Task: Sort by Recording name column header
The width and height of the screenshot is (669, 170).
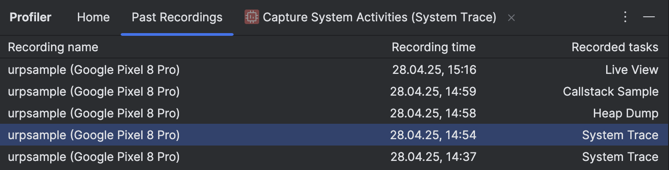Action: coord(53,47)
